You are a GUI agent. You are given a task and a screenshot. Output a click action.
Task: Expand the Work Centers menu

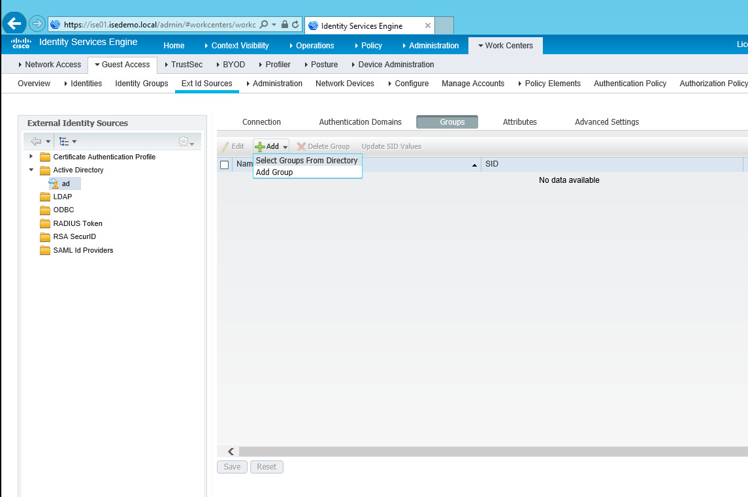[x=505, y=45]
